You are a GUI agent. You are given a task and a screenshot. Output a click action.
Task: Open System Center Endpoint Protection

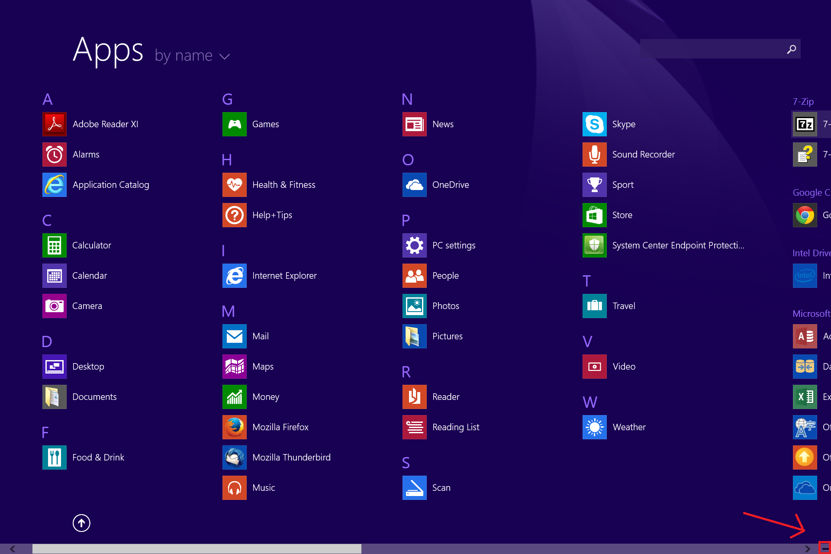595,245
